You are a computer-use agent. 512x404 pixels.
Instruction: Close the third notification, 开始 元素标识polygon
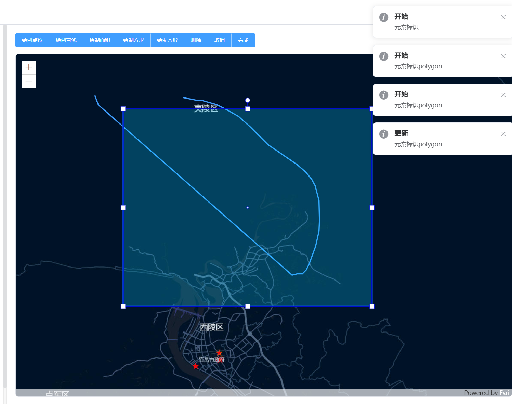[x=503, y=95]
